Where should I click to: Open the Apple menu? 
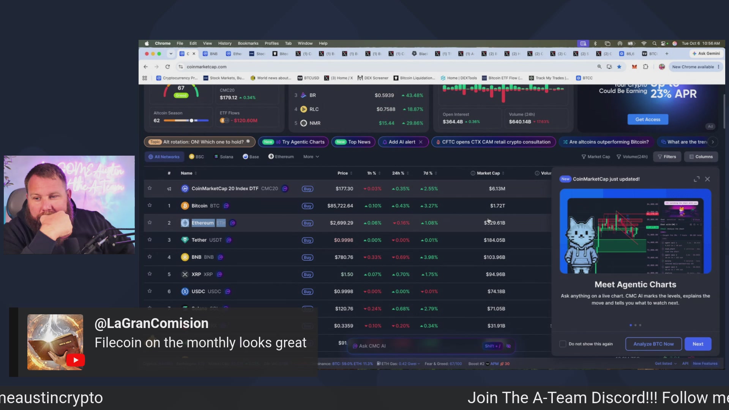tap(147, 43)
